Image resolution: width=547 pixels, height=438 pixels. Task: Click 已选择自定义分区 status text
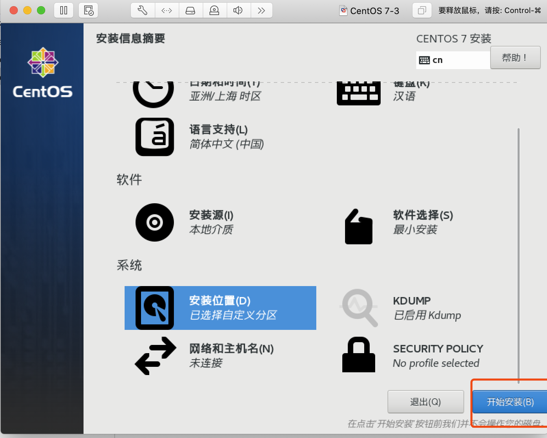tap(233, 315)
